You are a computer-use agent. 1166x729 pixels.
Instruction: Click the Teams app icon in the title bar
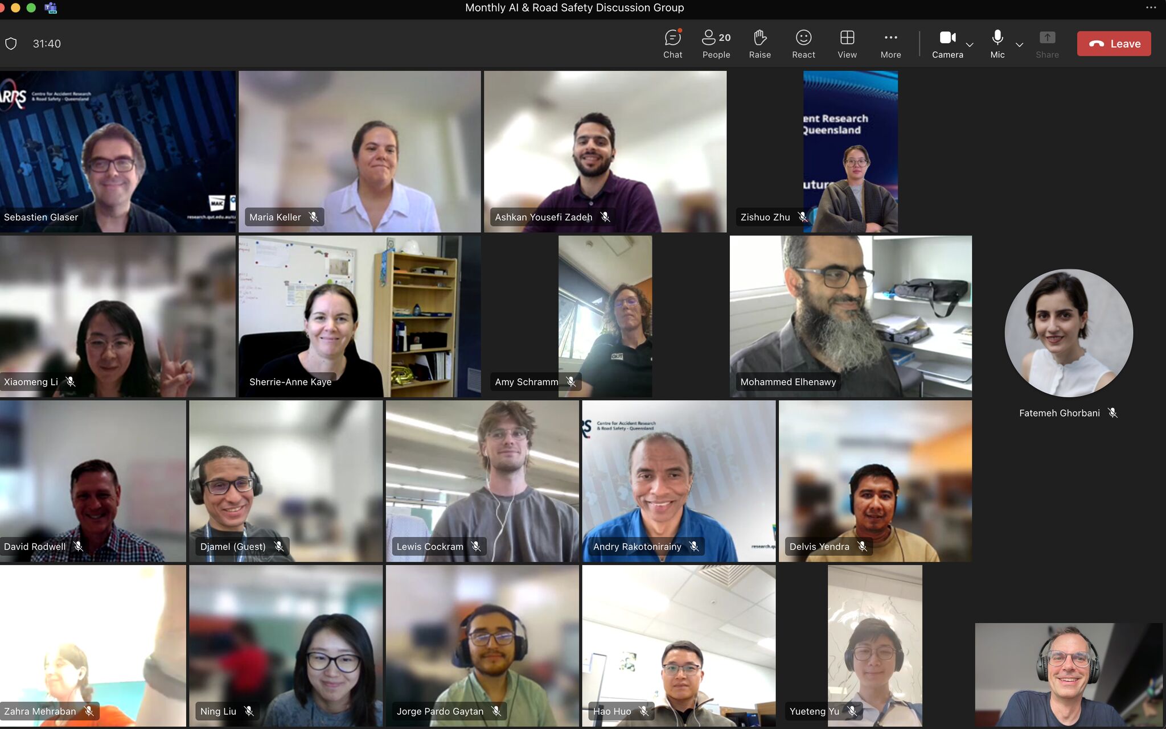coord(51,8)
